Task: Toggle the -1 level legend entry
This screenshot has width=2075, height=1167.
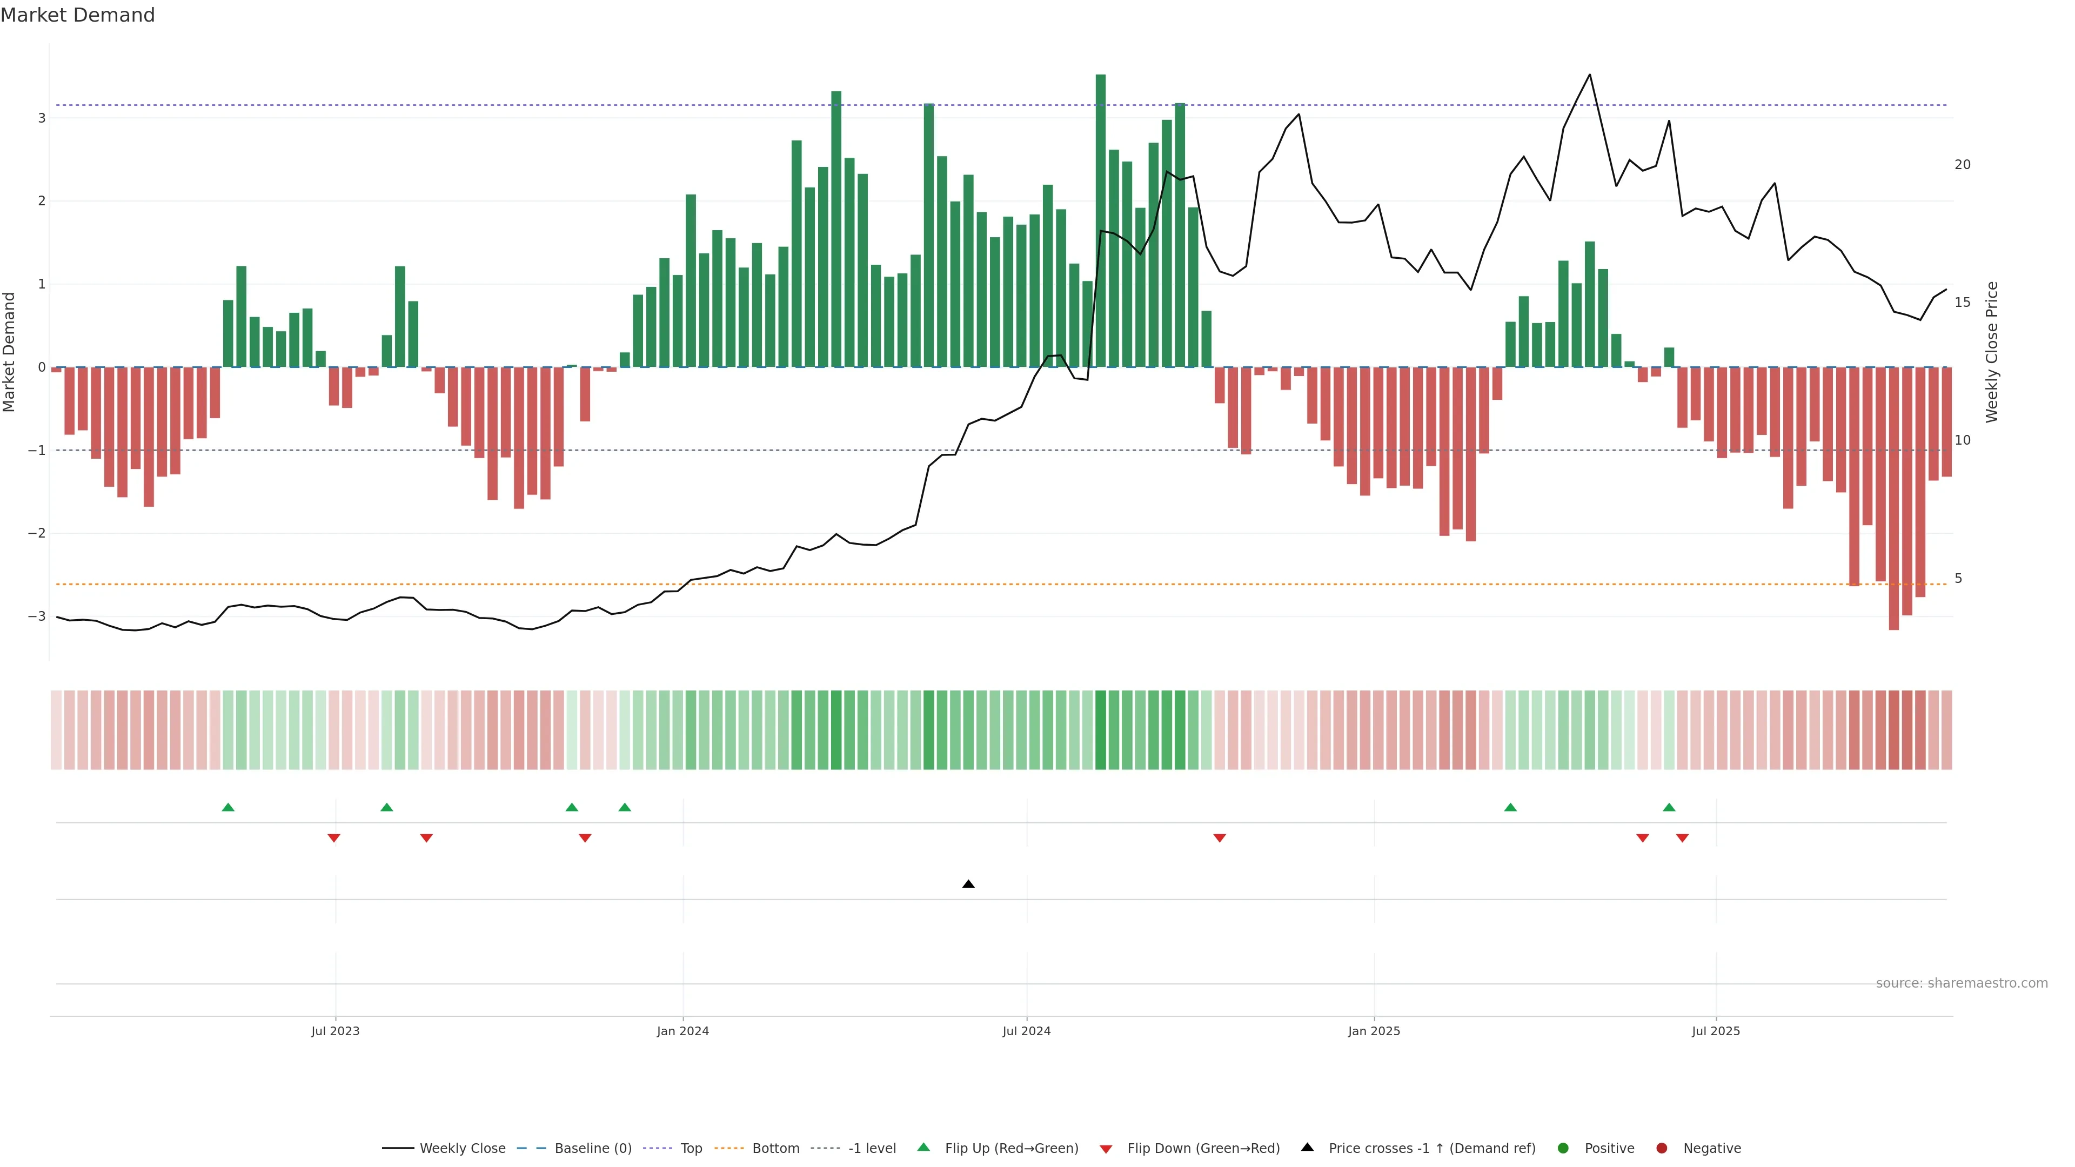Action: [872, 1149]
